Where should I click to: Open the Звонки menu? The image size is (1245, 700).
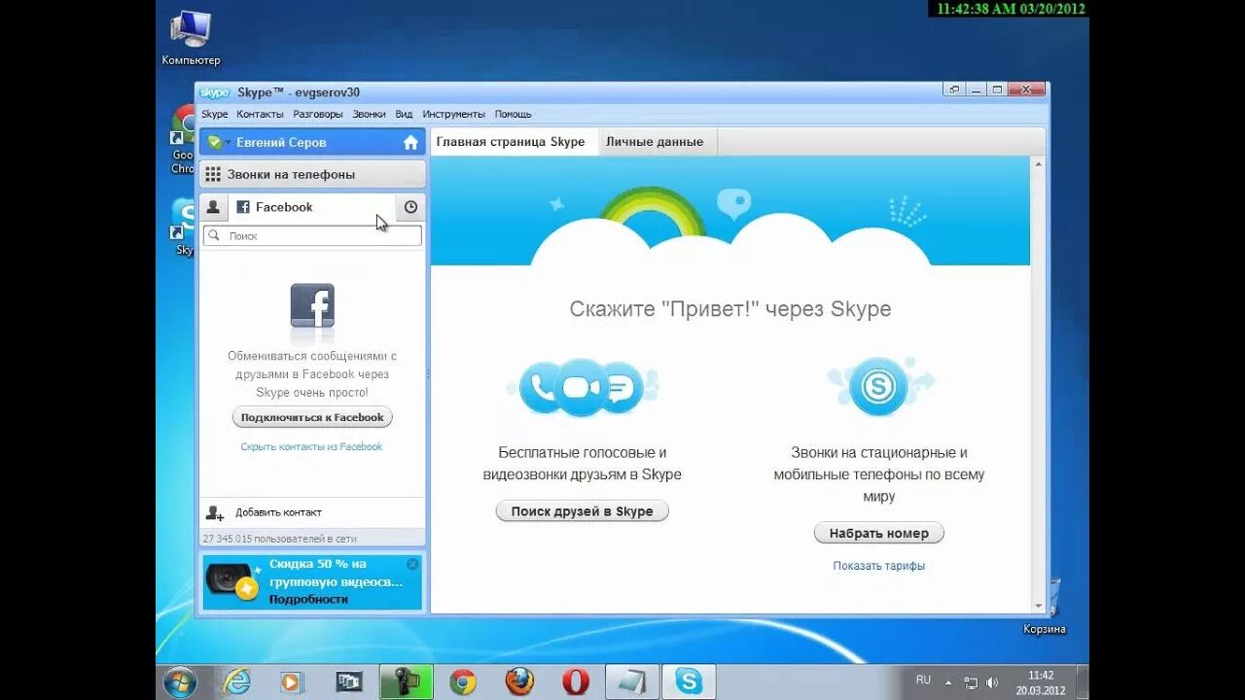pos(369,114)
